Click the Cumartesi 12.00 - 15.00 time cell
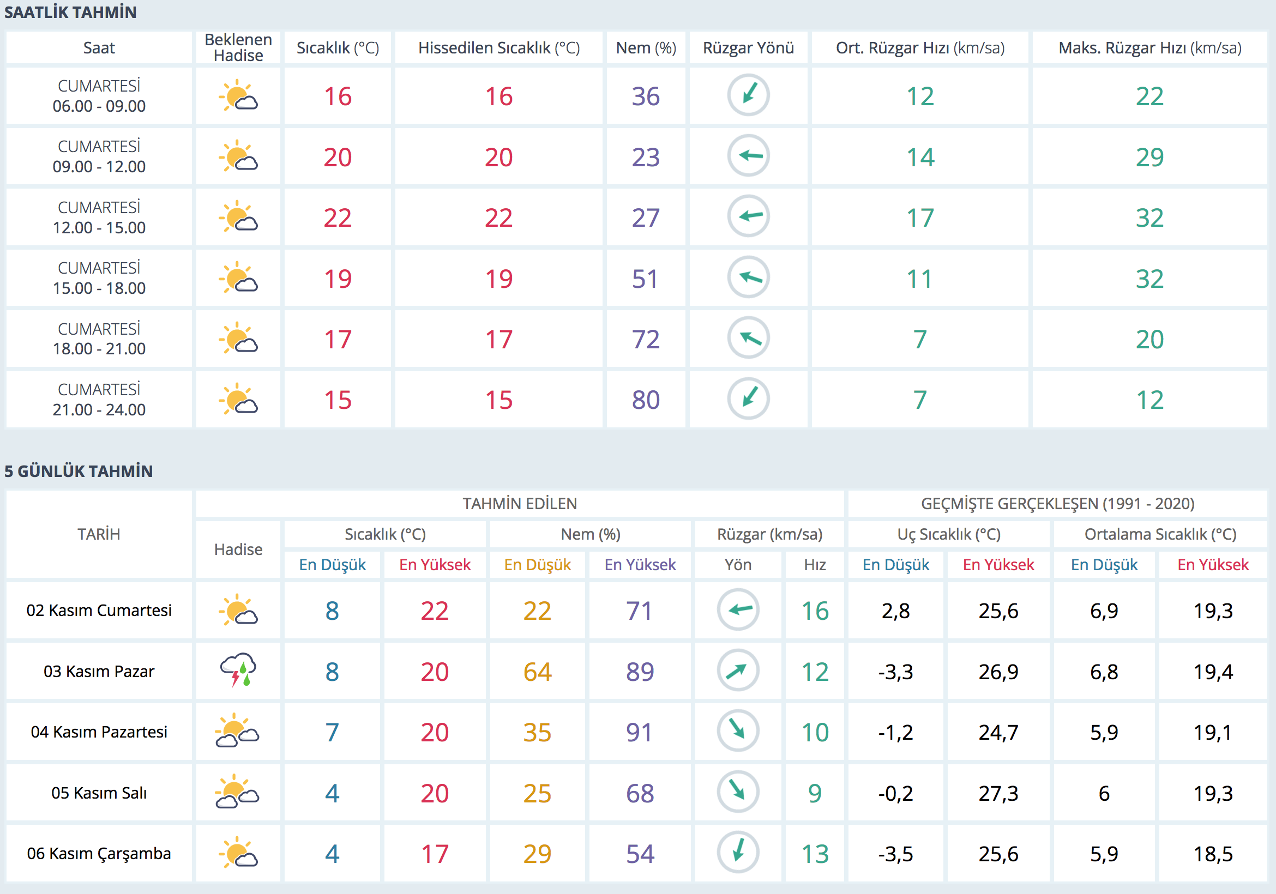Image resolution: width=1276 pixels, height=894 pixels. [99, 218]
